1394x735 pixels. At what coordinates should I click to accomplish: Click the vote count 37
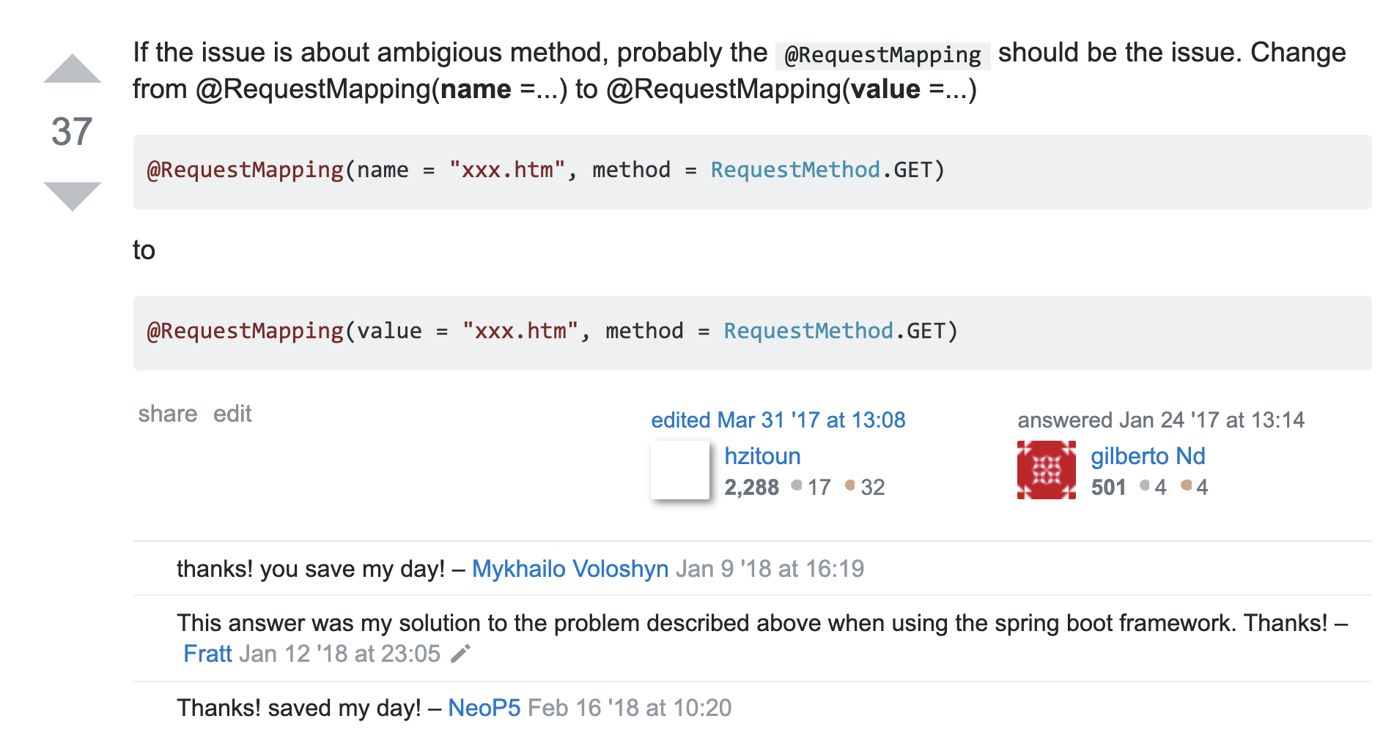pos(72,133)
